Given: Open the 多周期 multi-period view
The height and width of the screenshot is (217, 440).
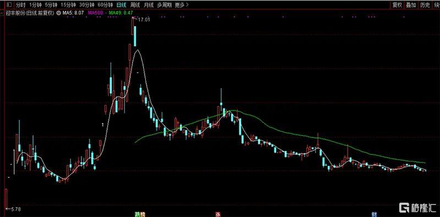Looking at the screenshot, I should [x=164, y=5].
